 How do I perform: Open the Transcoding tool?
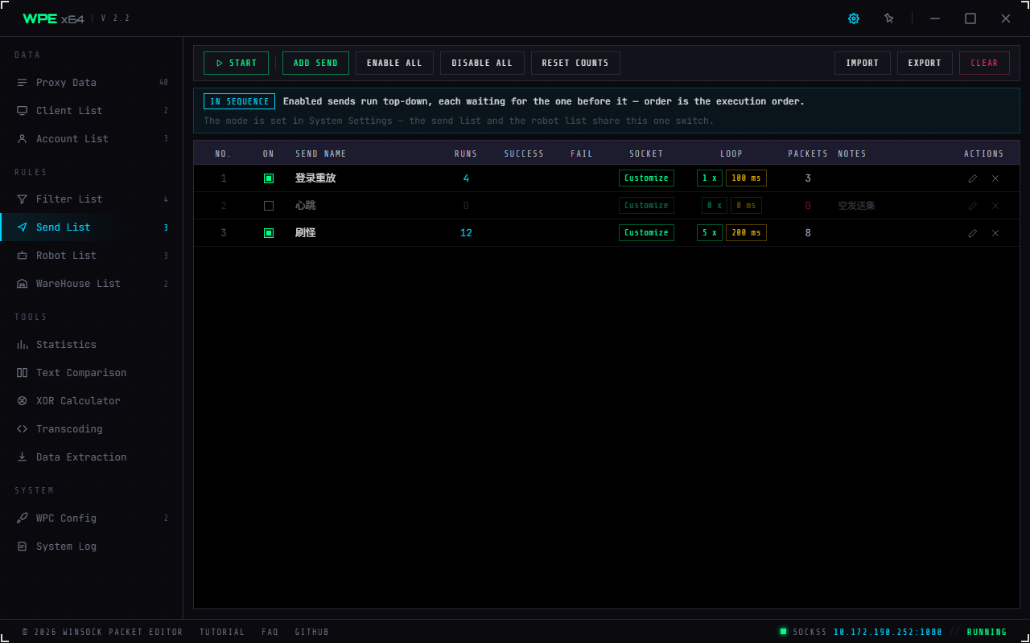(x=92, y=429)
